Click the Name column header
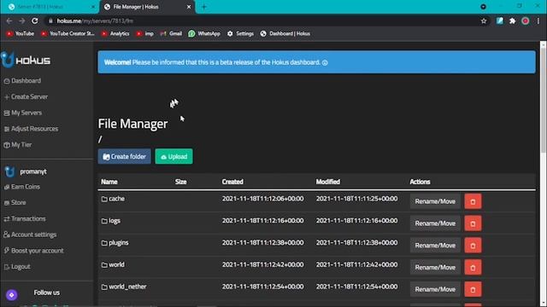Image resolution: width=547 pixels, height=307 pixels. pyautogui.click(x=109, y=182)
